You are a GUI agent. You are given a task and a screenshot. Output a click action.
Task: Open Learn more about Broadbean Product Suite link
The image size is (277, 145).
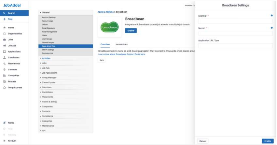122,54
